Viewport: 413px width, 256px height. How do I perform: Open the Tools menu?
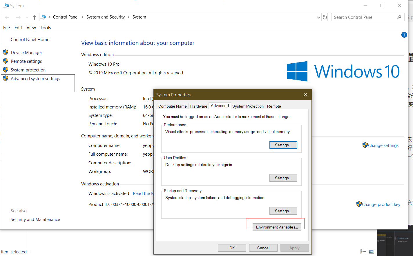coord(46,28)
